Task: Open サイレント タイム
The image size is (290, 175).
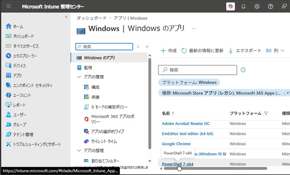Action: click(100, 141)
